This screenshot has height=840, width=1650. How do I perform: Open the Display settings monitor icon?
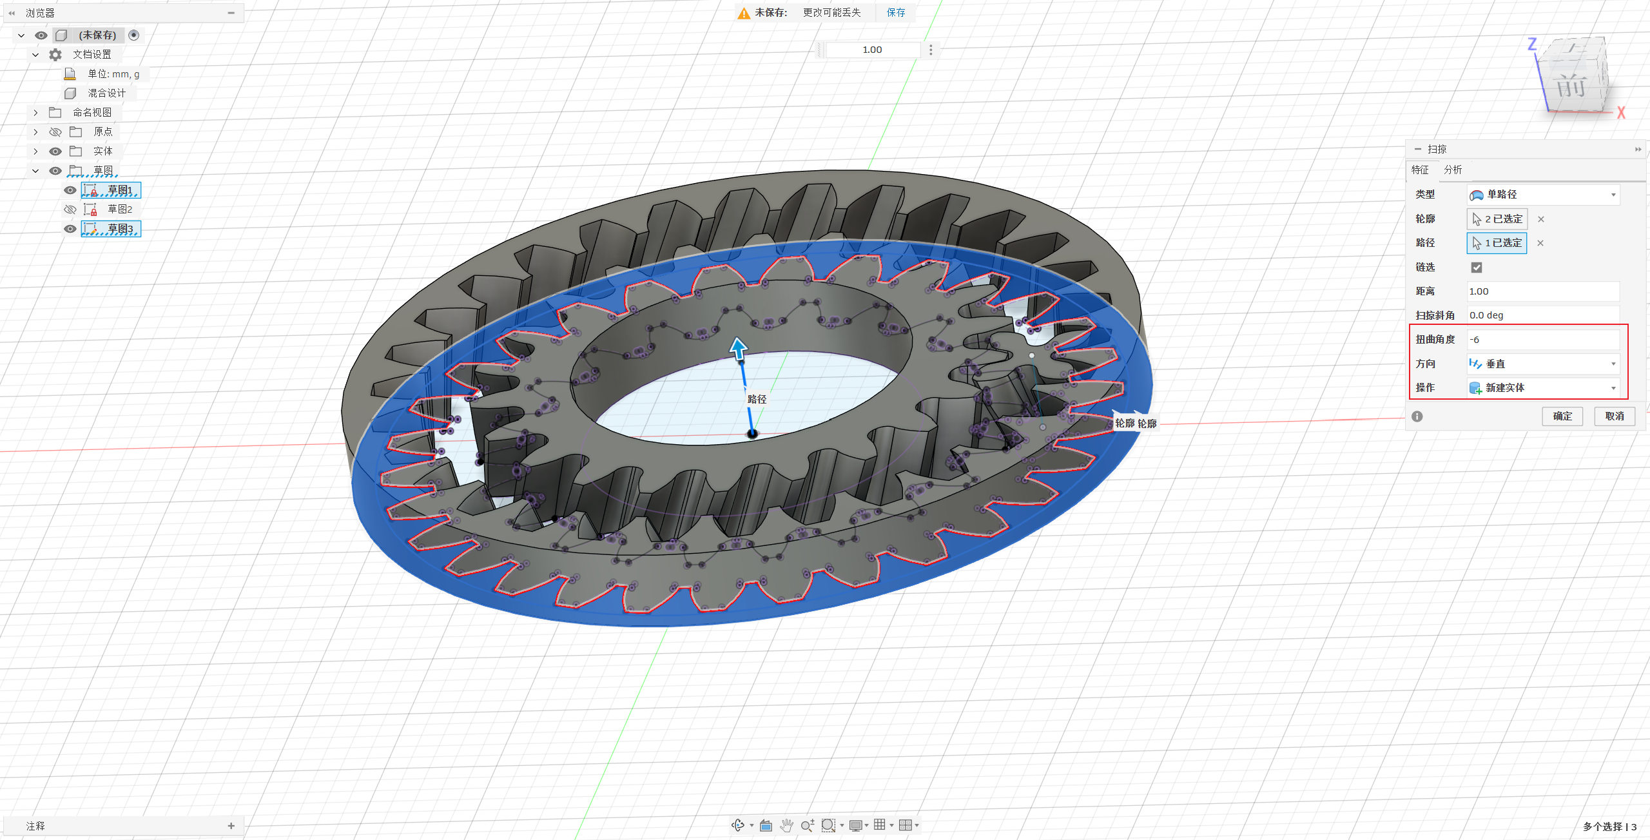point(855,825)
